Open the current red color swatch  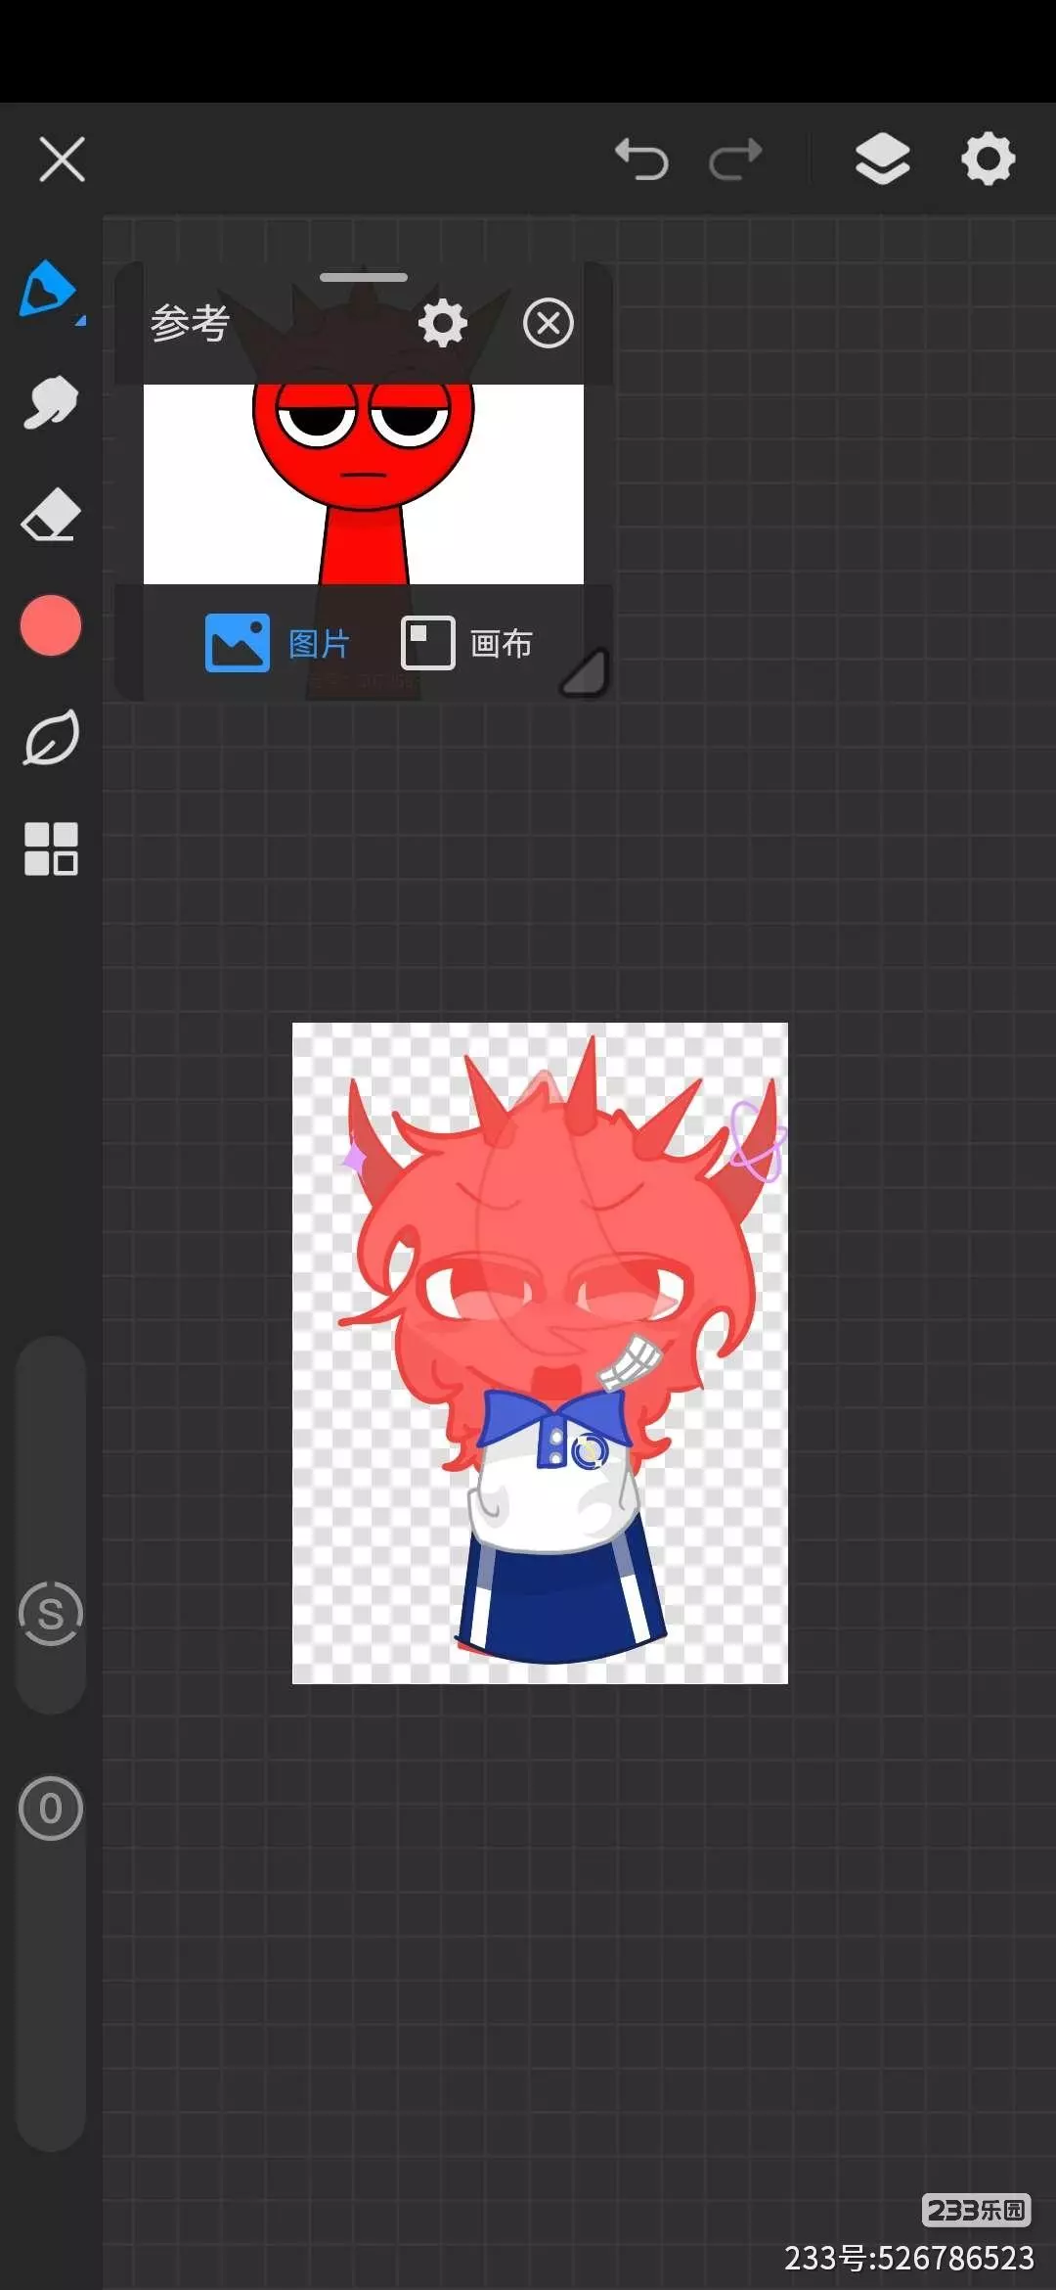click(51, 625)
